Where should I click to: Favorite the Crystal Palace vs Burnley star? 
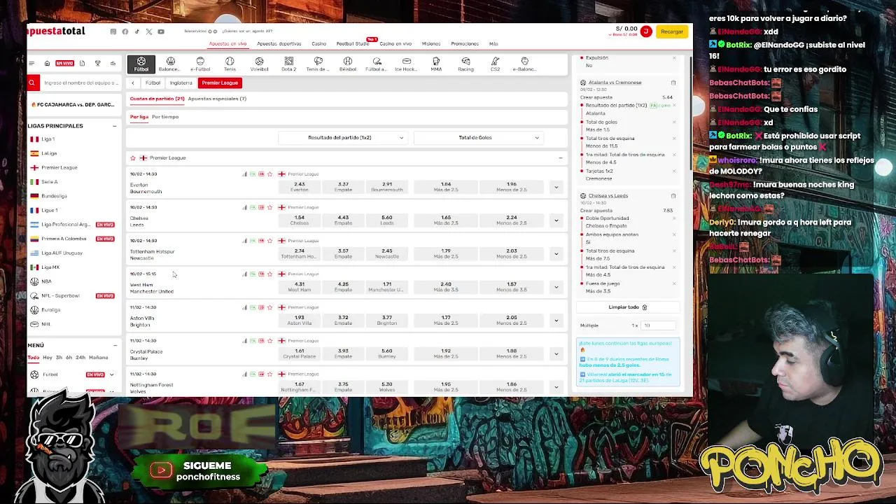tap(269, 341)
